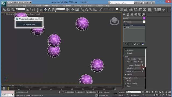Image resolution: width=172 pixels, height=97 pixels.
Task: Click the Align tool icon
Action: tap(126, 10)
